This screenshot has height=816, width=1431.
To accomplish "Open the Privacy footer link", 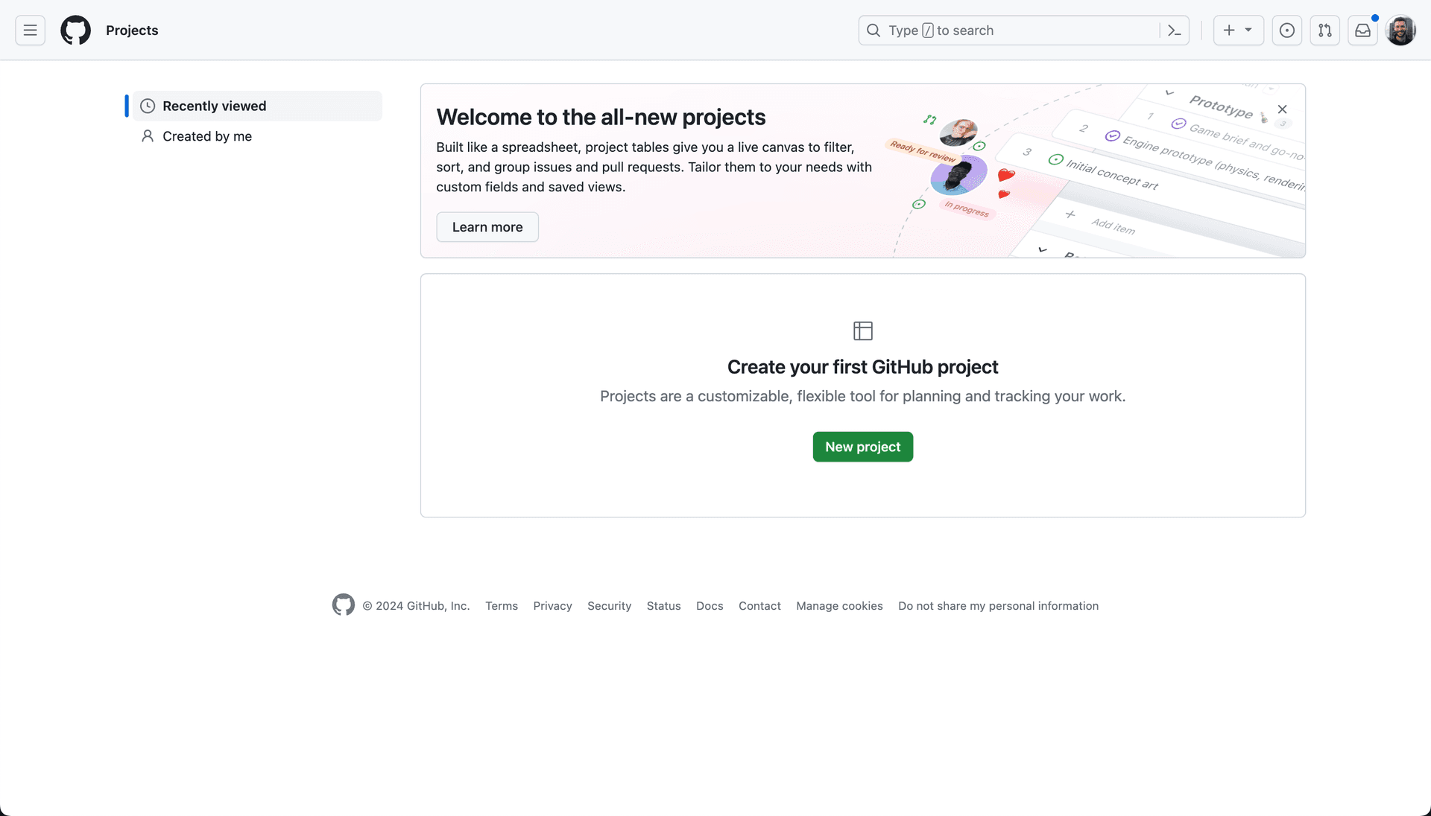I will pyautogui.click(x=552, y=605).
